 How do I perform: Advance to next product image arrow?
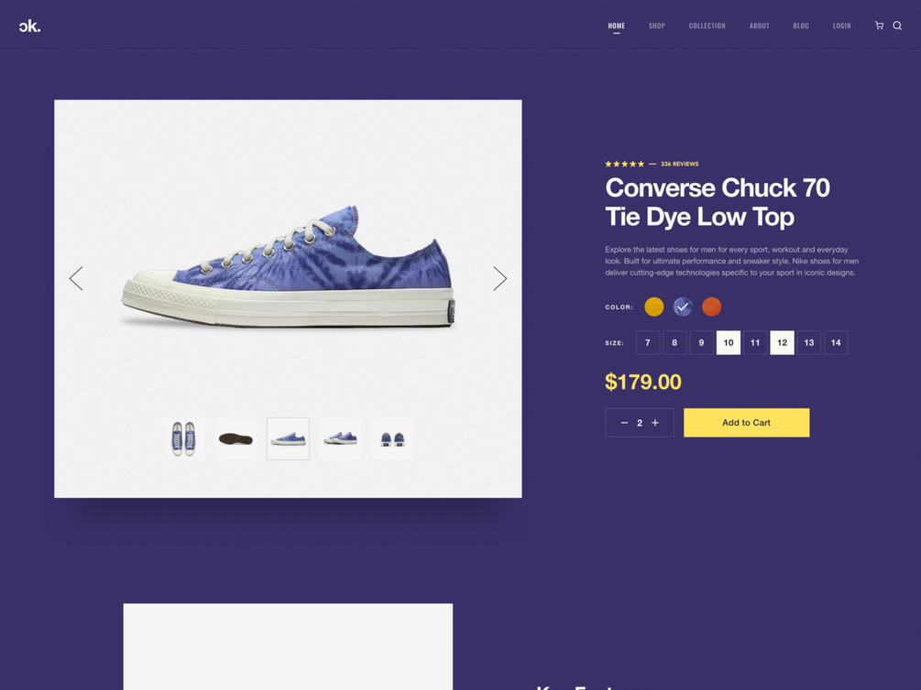pyautogui.click(x=499, y=278)
